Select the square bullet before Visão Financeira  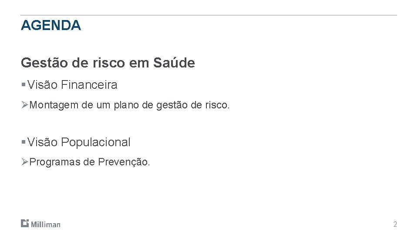[24, 85]
